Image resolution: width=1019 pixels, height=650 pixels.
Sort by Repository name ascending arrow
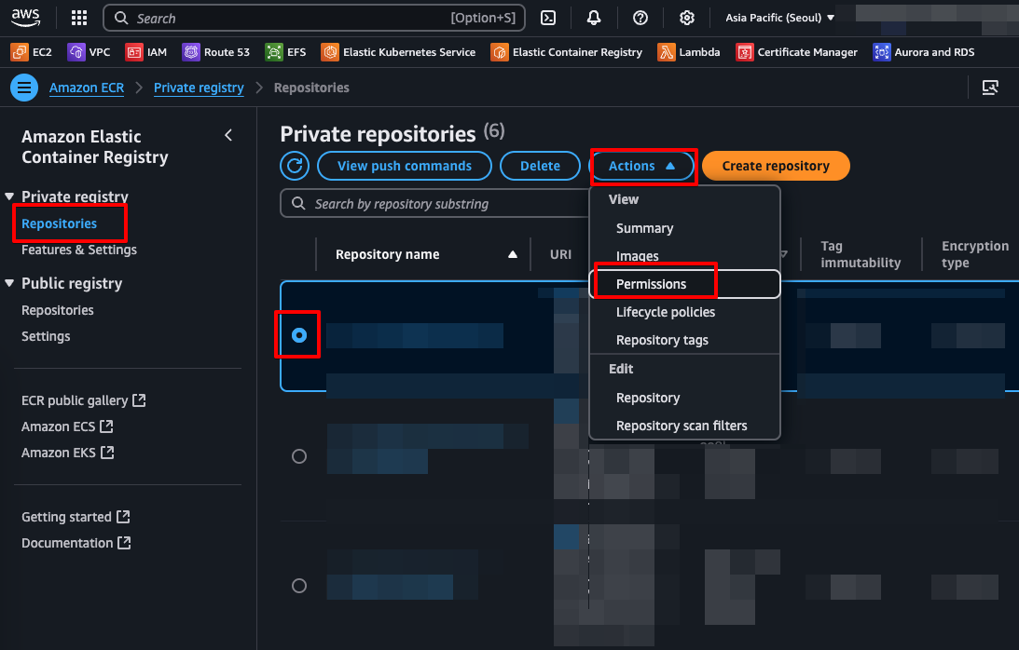(513, 254)
